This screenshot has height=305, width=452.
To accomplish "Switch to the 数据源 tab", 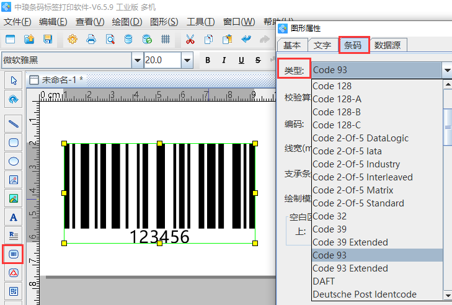I will [388, 45].
